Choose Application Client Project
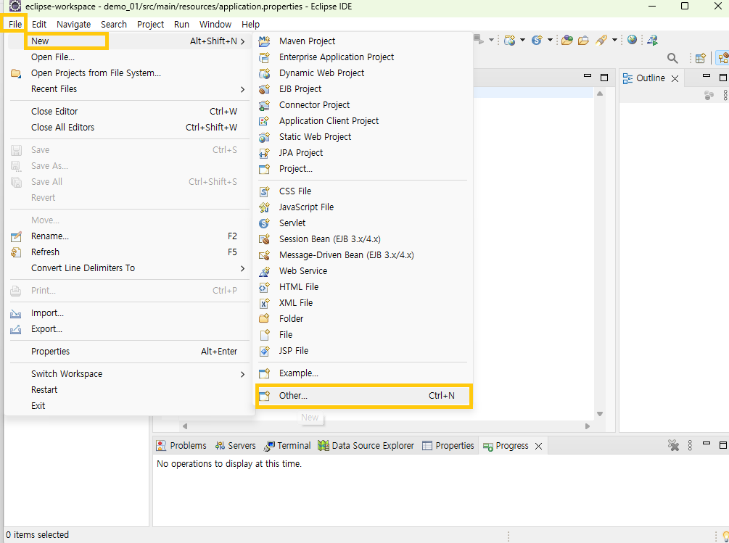This screenshot has width=729, height=543. click(x=363, y=121)
